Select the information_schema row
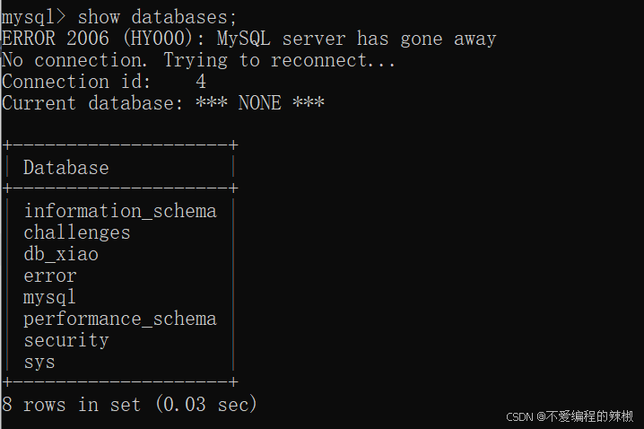 point(120,211)
